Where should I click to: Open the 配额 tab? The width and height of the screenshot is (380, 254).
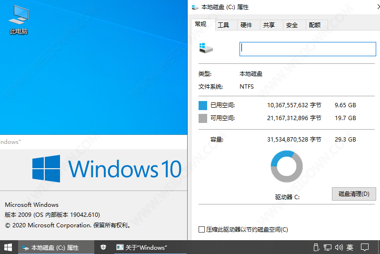[315, 25]
